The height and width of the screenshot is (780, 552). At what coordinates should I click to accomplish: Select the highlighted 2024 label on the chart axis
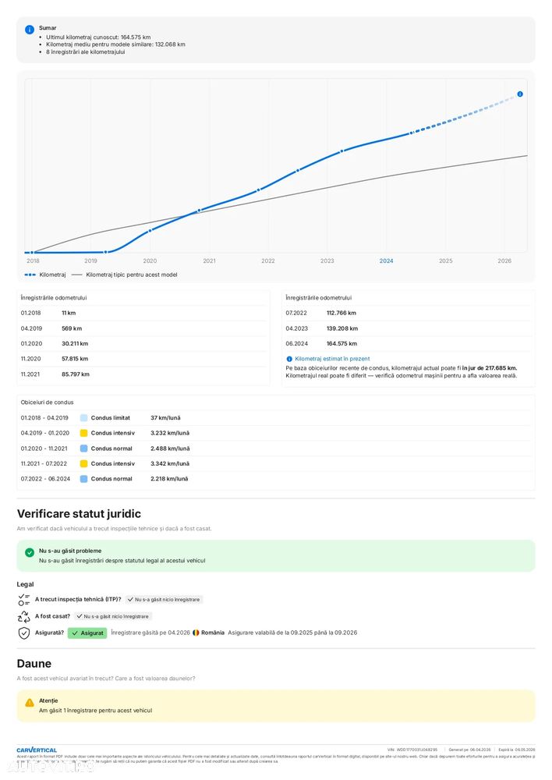[386, 261]
